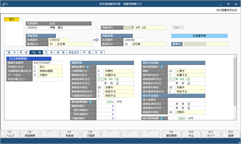The height and width of the screenshot is (144, 241).
Task: Click the 健保証番号 input field
Action: click(x=115, y=67)
